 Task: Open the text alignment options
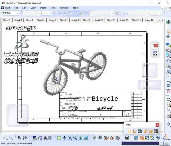[81, 13]
